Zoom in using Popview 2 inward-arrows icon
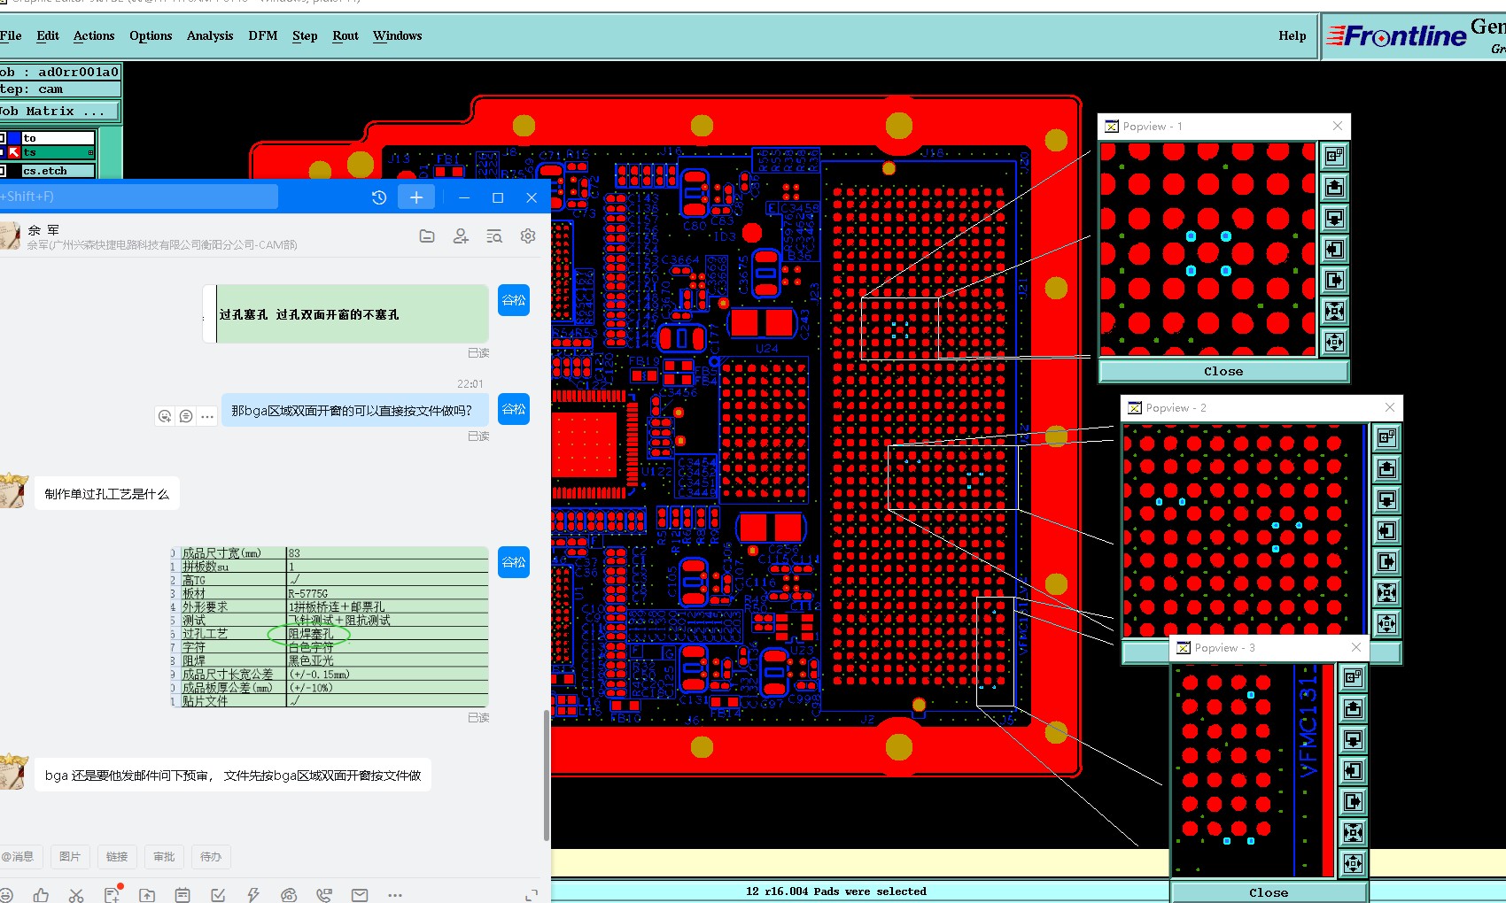 click(1386, 592)
